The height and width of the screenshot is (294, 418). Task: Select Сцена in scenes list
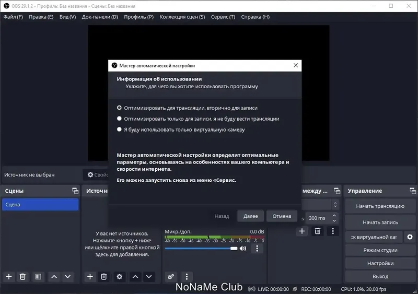(40, 204)
